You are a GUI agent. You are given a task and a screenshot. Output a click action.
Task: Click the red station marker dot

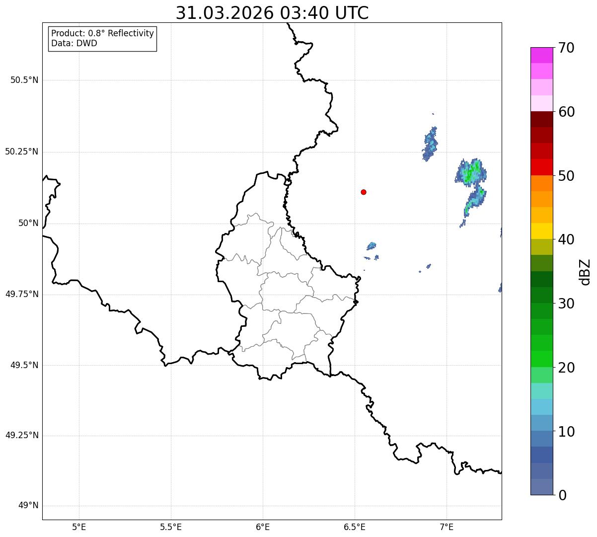tap(364, 192)
